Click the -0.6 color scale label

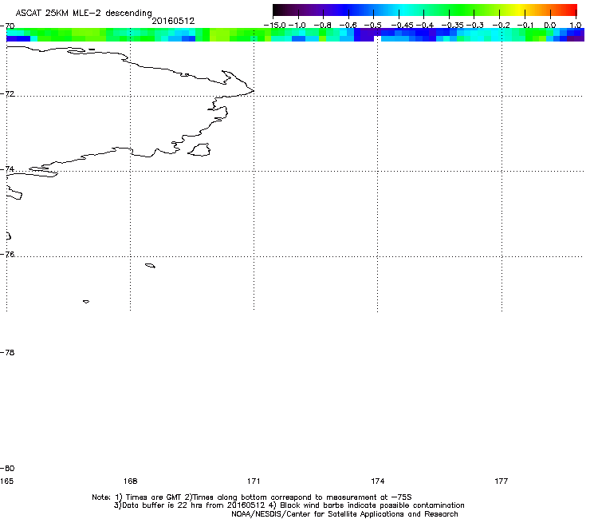tap(348, 26)
